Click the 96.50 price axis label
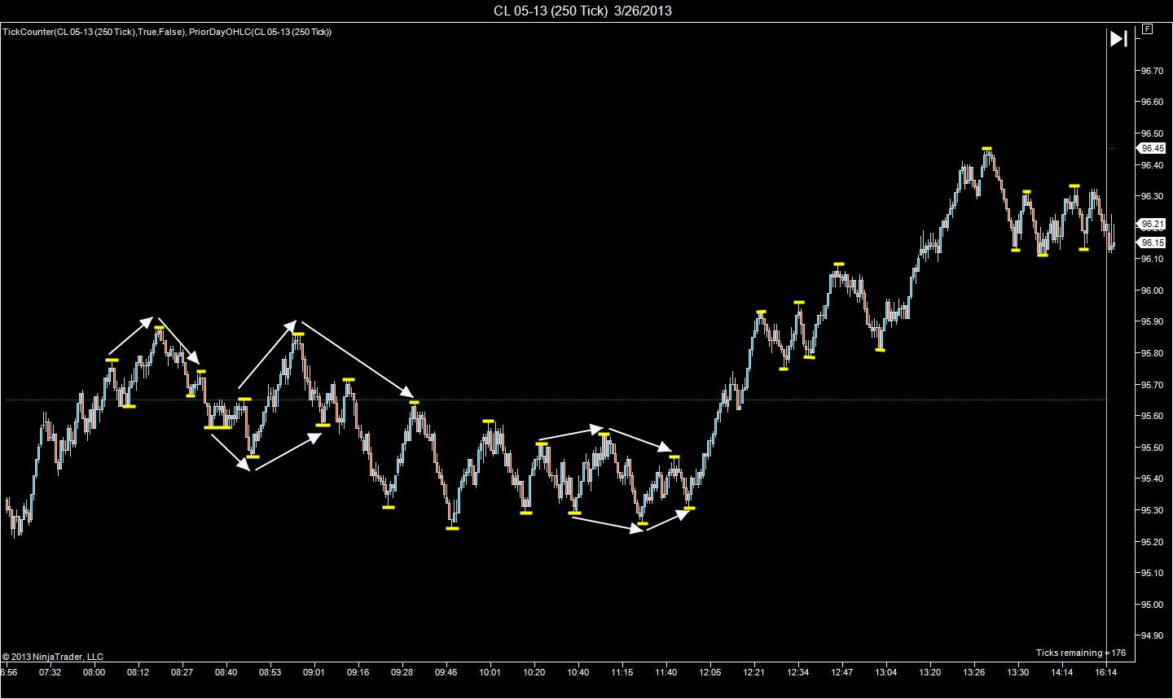The width and height of the screenshot is (1173, 699). point(1152,133)
